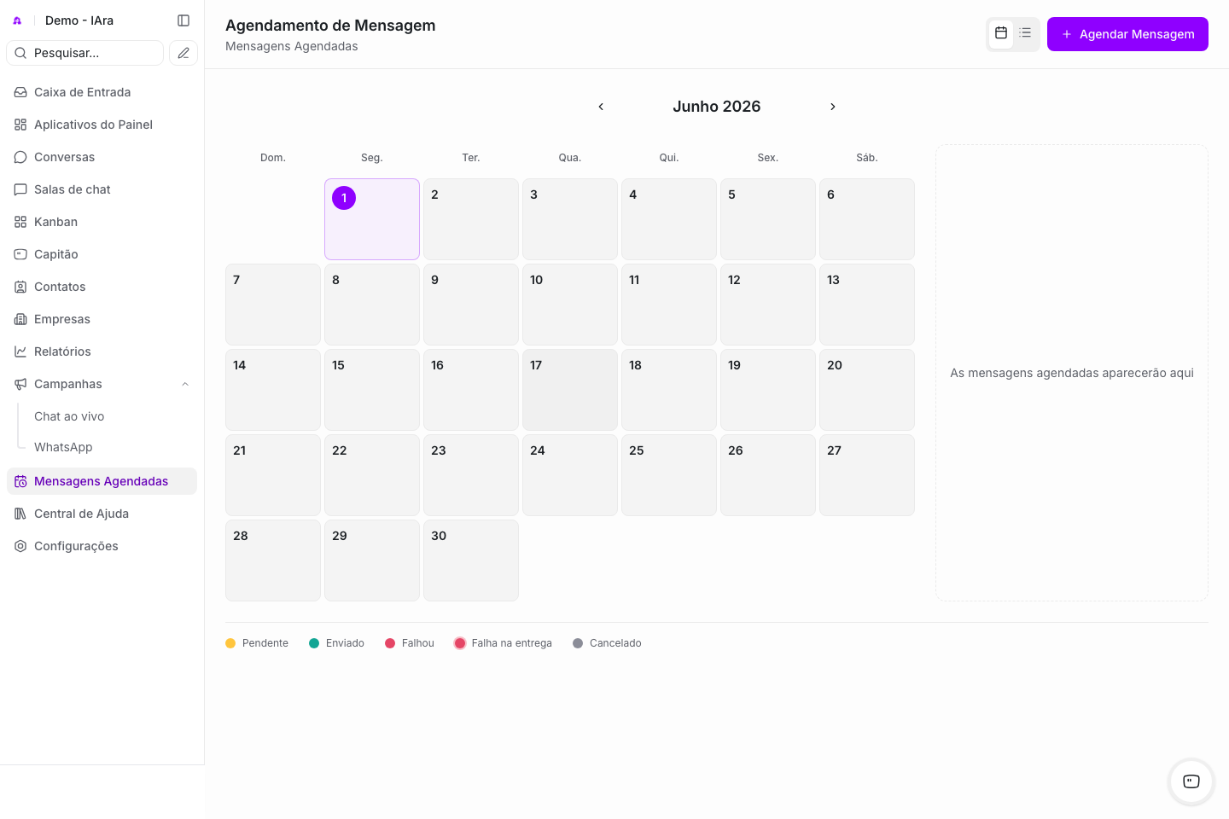Select Chat ao vivo submenu
This screenshot has width=1229, height=819.
[x=69, y=416]
